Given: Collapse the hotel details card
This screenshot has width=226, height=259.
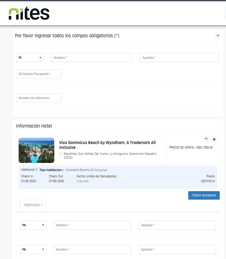Looking at the screenshot, I should pyautogui.click(x=206, y=139).
